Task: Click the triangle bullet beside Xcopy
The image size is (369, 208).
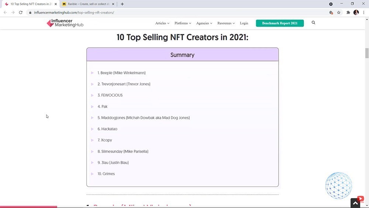Action: pyautogui.click(x=92, y=140)
